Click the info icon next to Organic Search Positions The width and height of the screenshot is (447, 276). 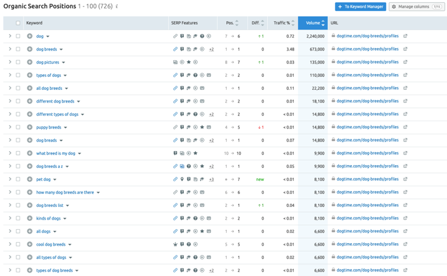point(117,6)
